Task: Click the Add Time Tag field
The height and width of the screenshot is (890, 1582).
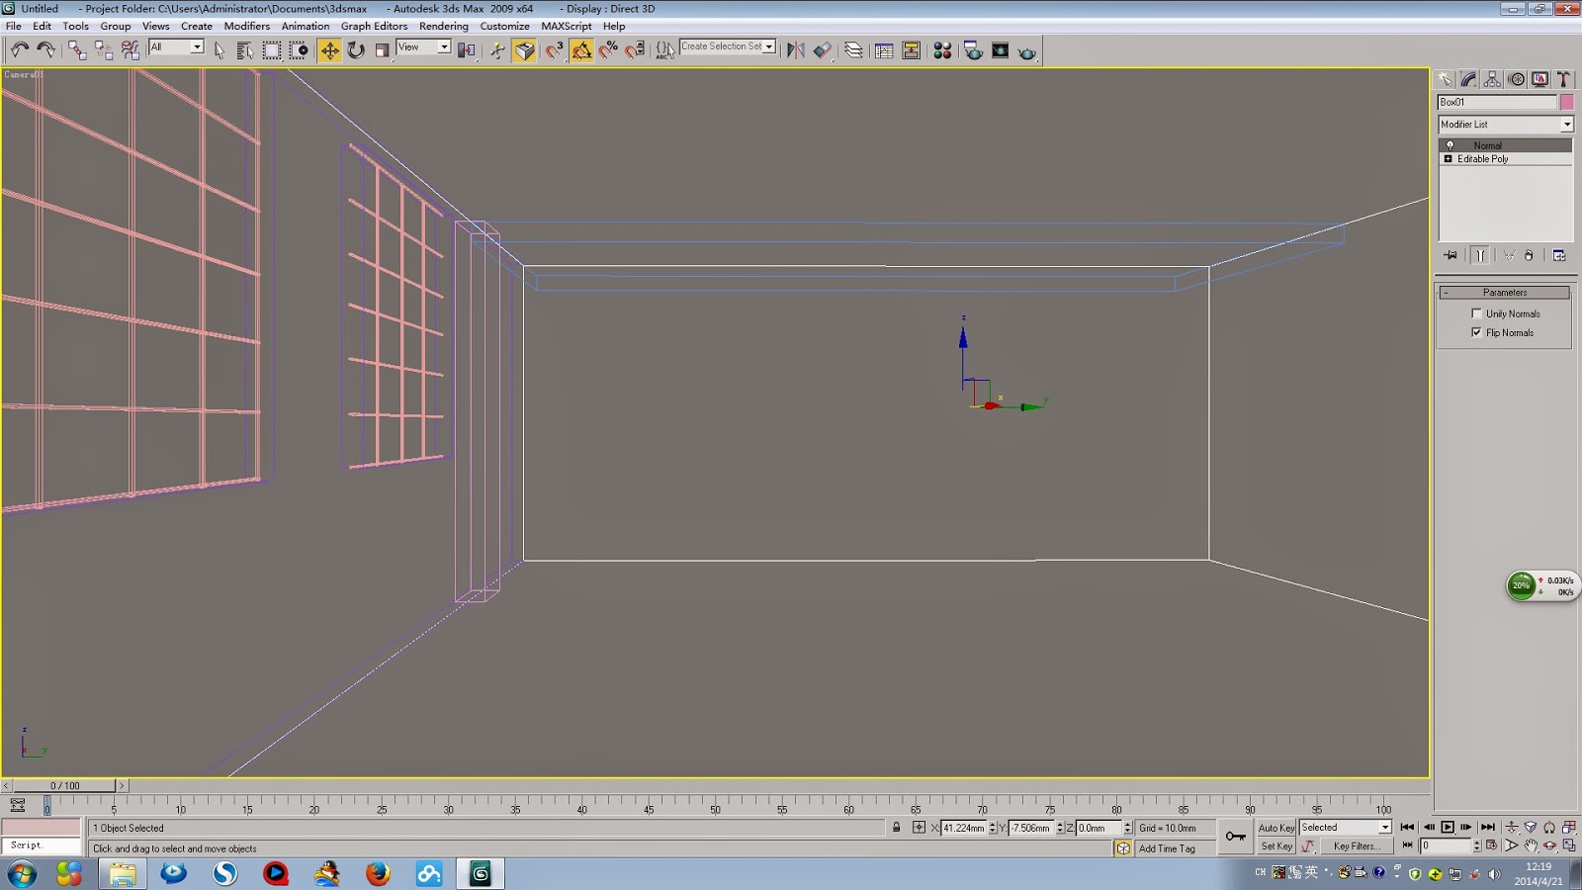Action: coord(1175,848)
